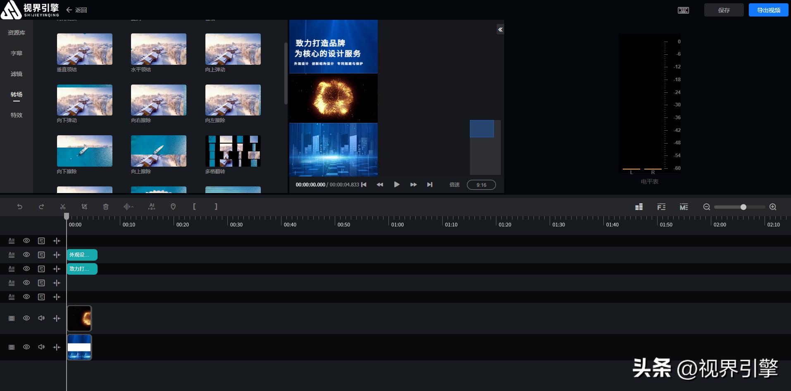Select the 外观设 subtitle clip
The height and width of the screenshot is (391, 791).
(x=82, y=255)
